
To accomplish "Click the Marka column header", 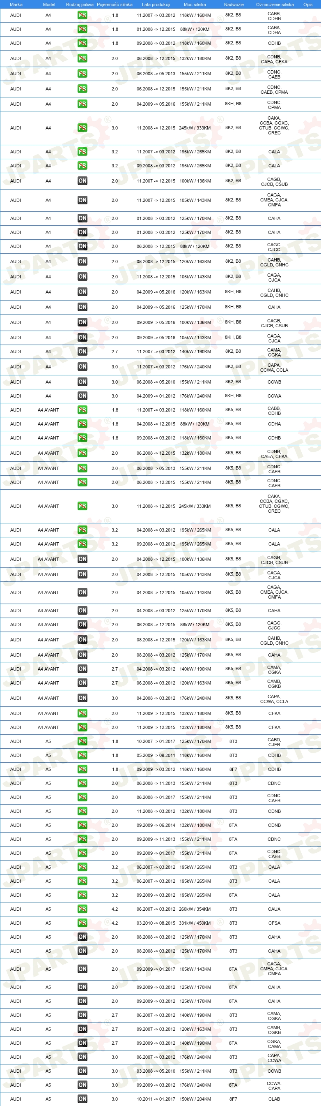I will 16,4.
